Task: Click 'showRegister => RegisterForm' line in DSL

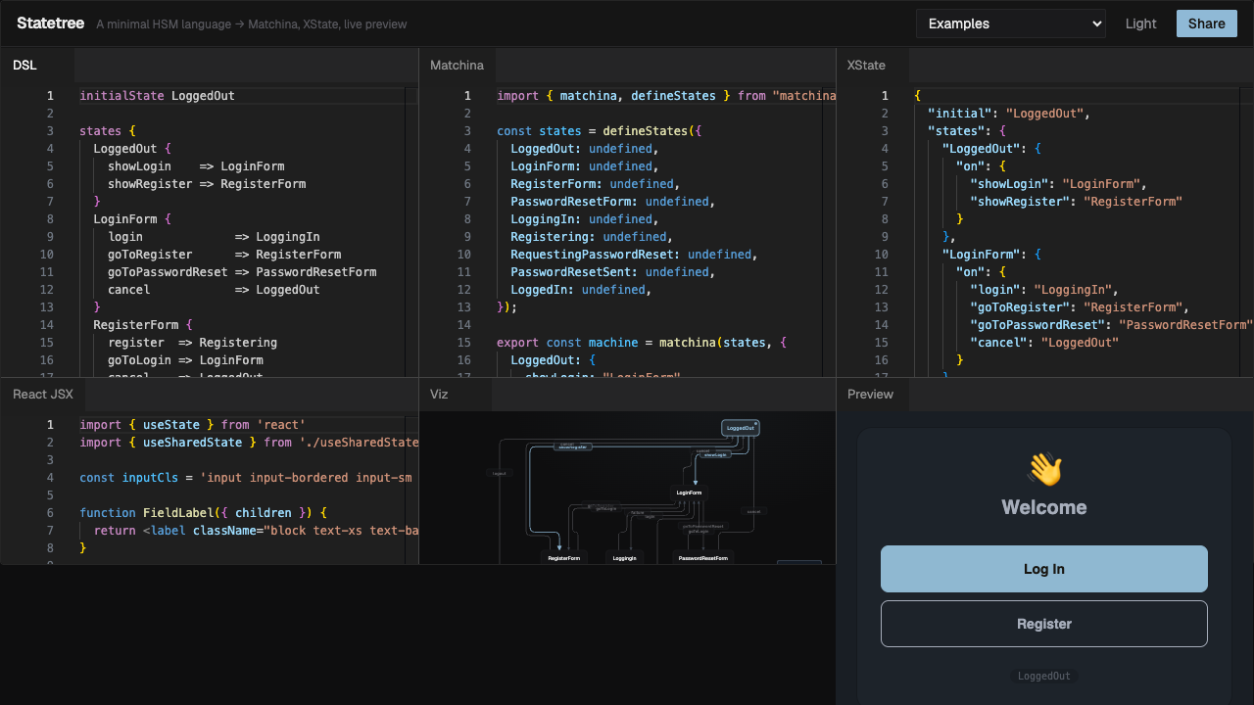Action: (207, 184)
